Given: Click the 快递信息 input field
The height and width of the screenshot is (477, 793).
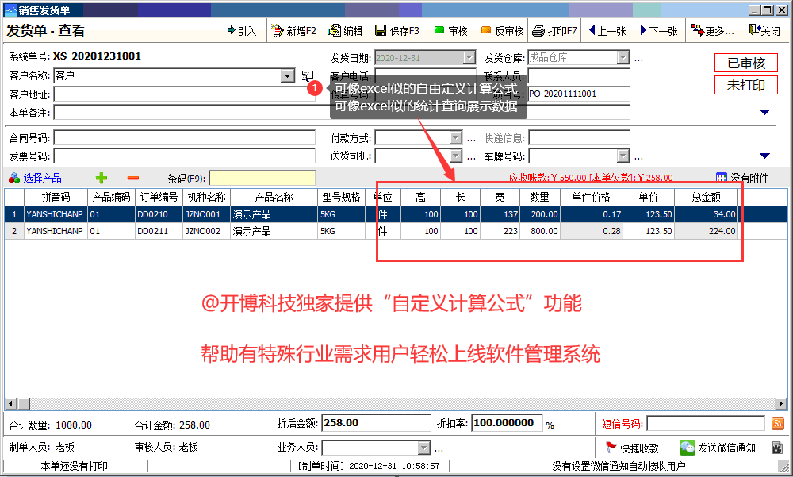Looking at the screenshot, I should click(x=579, y=138).
